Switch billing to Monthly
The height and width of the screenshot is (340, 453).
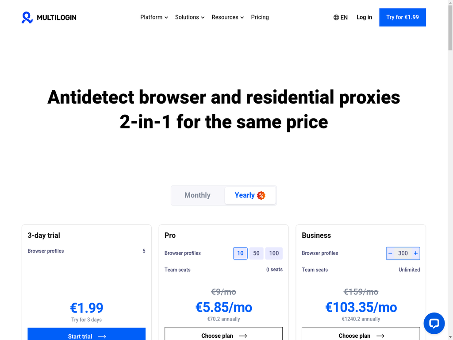(x=197, y=195)
